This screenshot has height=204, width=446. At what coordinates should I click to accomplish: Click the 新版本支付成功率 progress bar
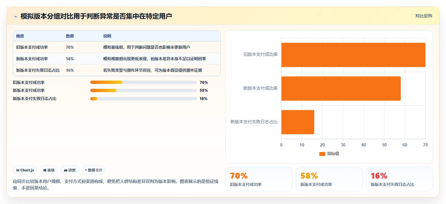tap(143, 90)
